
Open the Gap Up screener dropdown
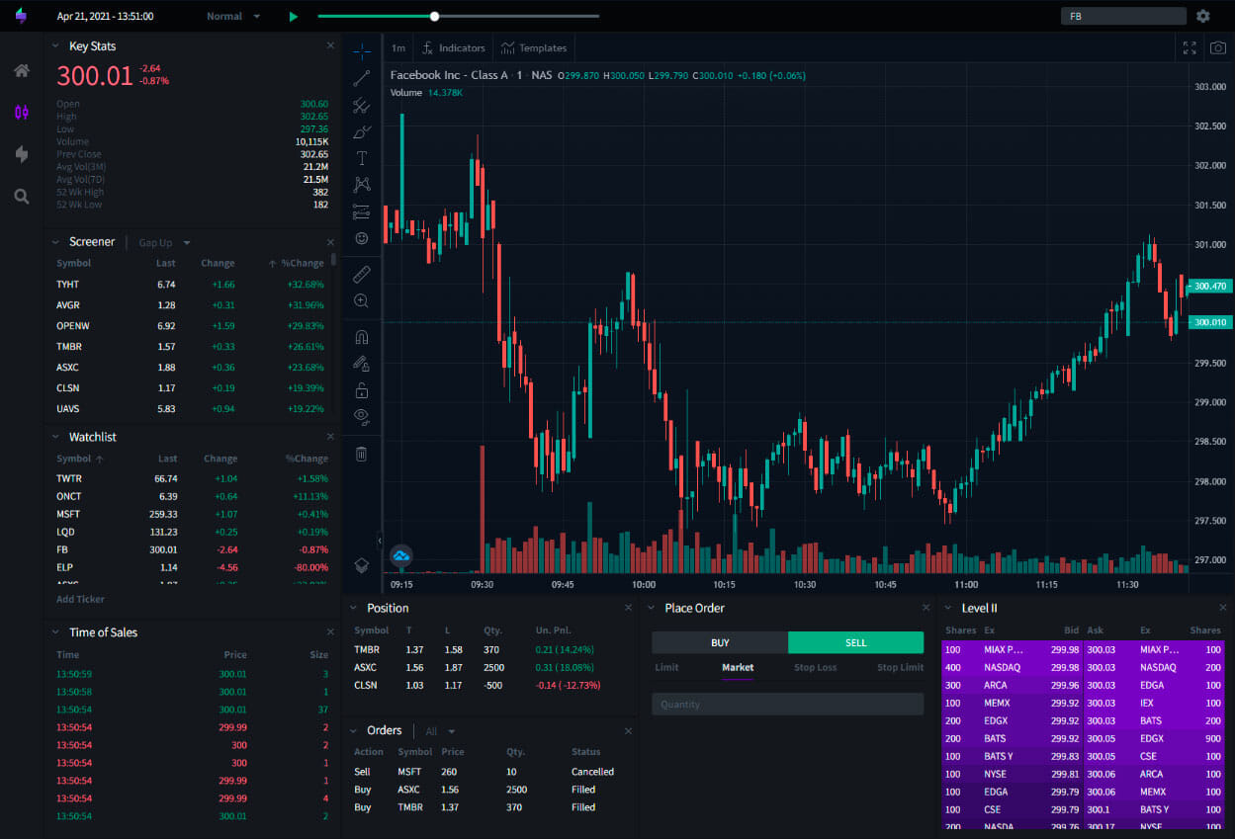[161, 242]
